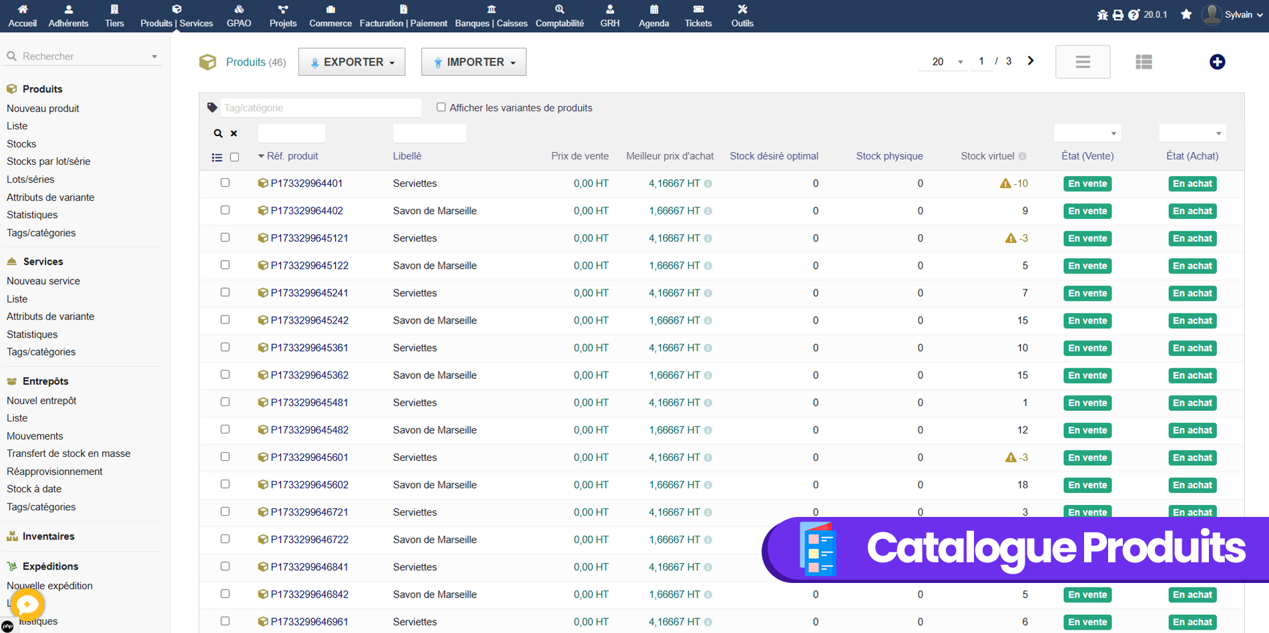Open GPAO menu
Viewport: 1269px width, 633px height.
pyautogui.click(x=239, y=16)
